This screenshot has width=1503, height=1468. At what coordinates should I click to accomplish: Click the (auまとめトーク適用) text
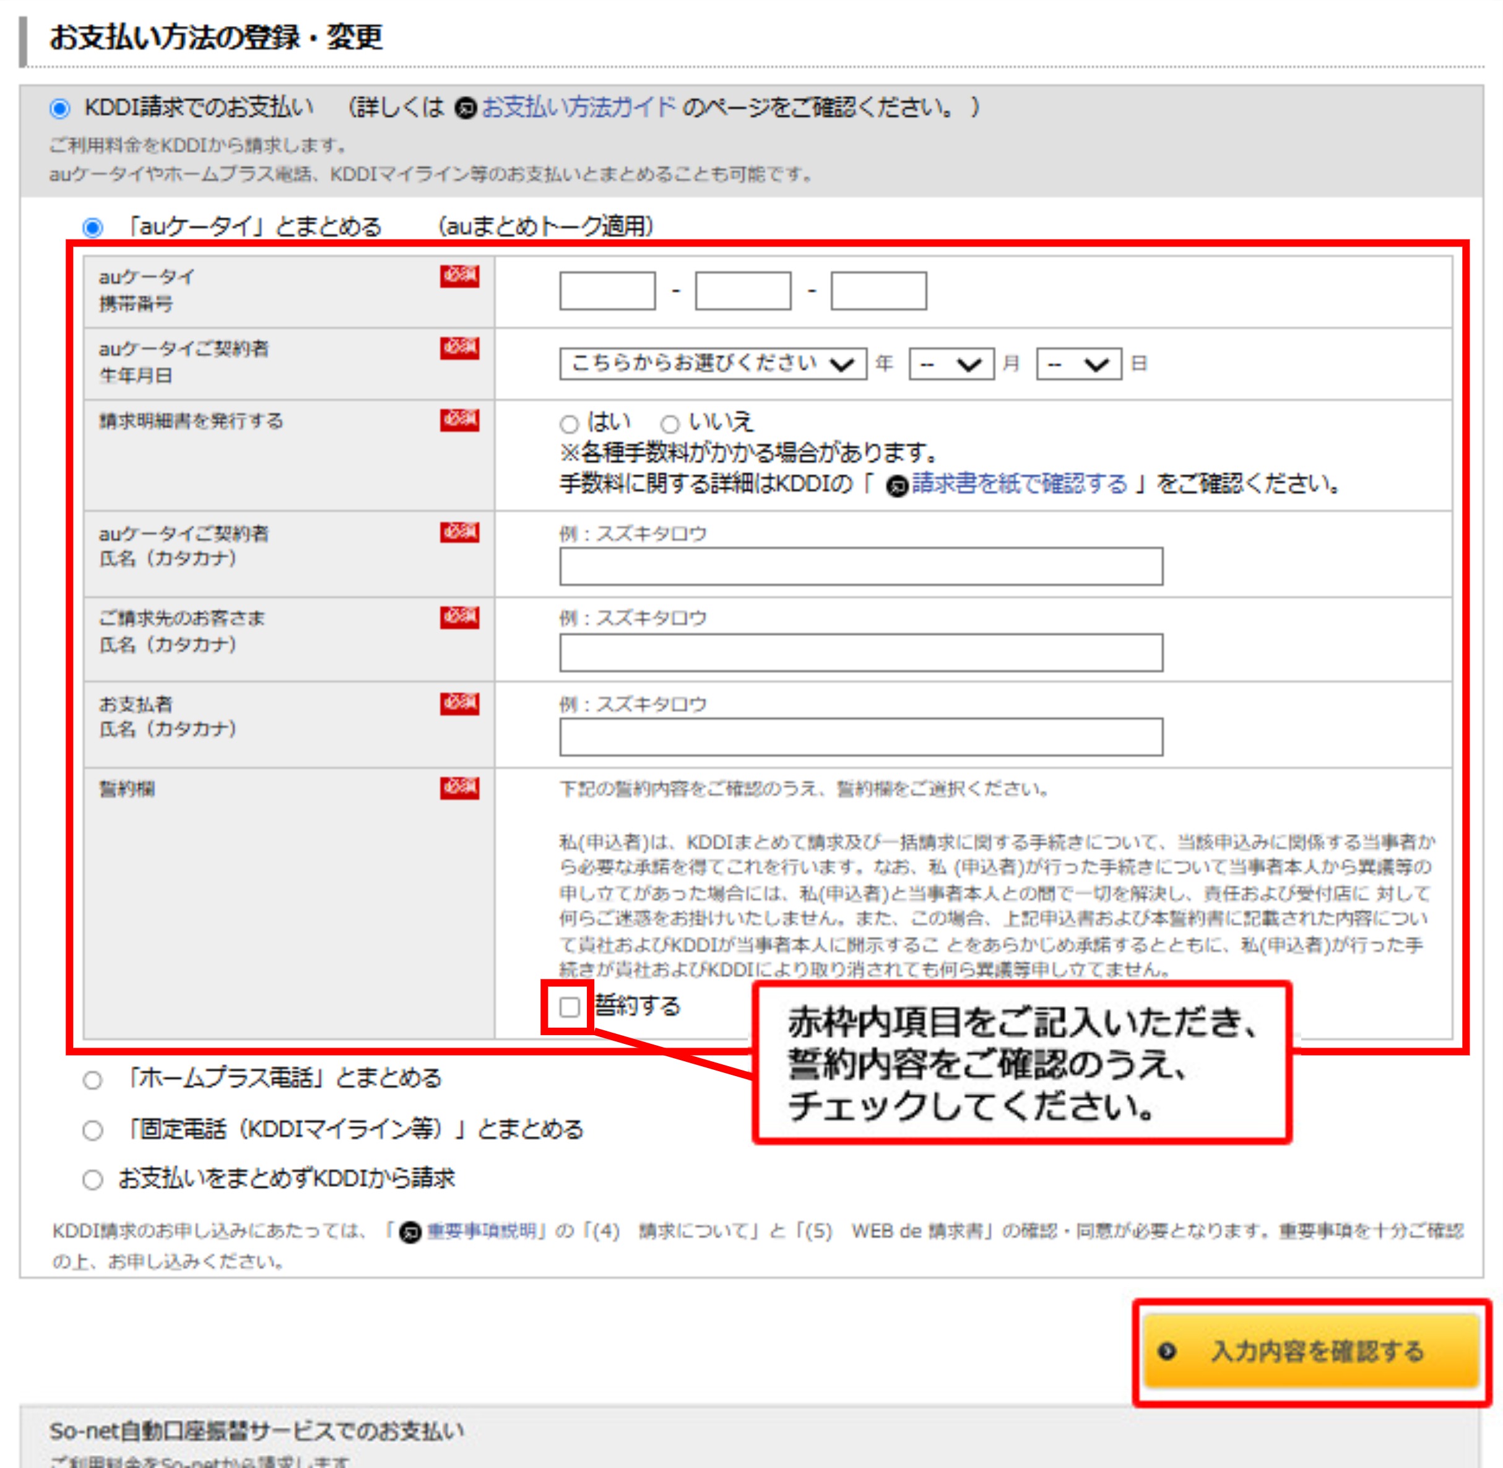pos(546,227)
